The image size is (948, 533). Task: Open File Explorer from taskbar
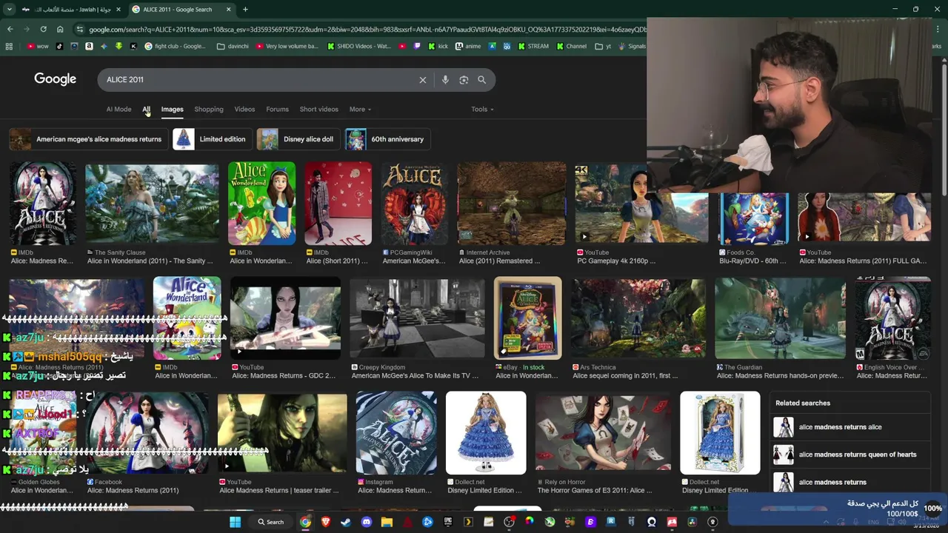387,522
